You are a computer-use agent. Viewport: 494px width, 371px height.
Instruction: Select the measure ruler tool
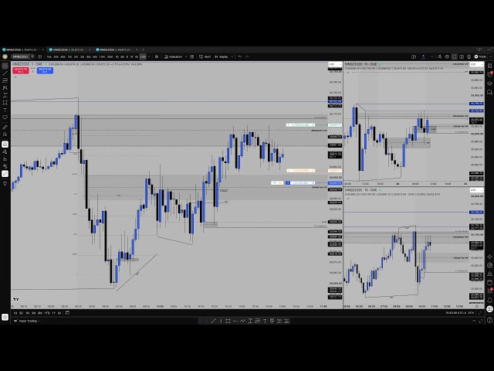(5, 127)
